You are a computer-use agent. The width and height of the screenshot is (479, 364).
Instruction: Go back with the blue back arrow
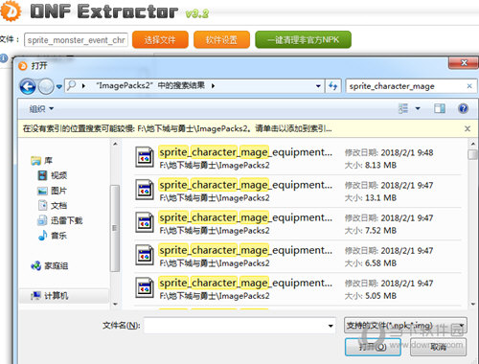coord(28,86)
